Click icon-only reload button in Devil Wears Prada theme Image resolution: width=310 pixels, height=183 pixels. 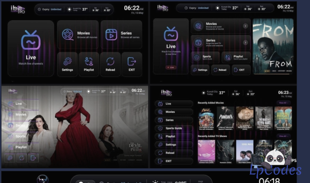pyautogui.click(x=21, y=158)
